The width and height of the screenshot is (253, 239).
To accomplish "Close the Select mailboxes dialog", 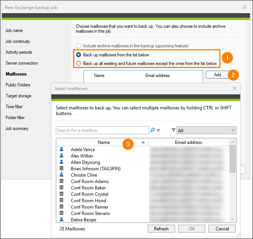I will click(x=235, y=88).
